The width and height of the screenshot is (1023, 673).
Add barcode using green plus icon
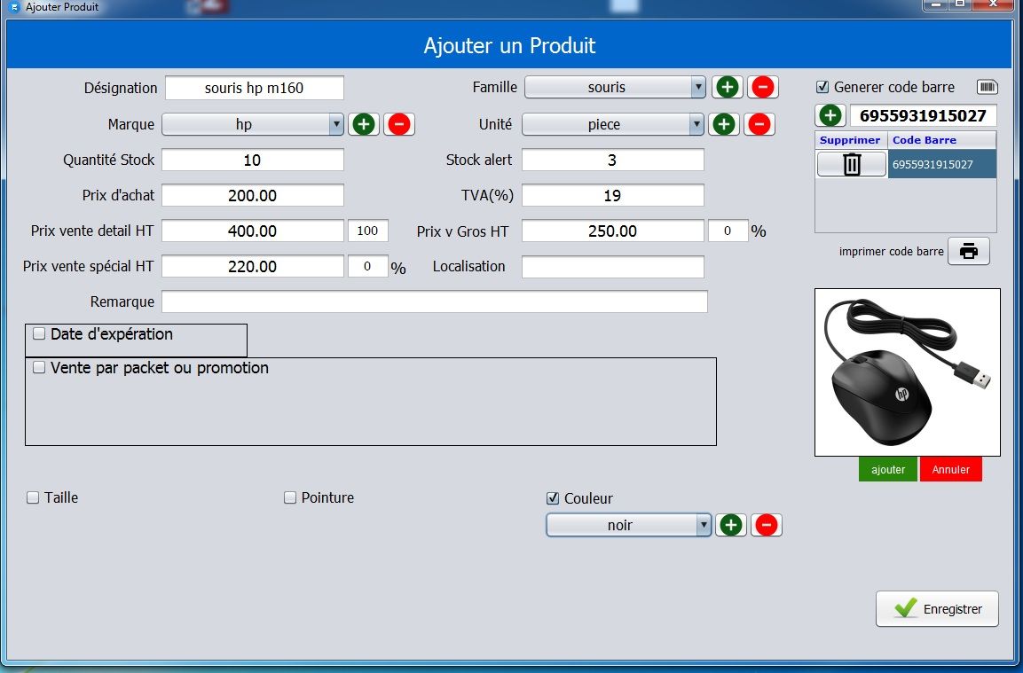[830, 116]
